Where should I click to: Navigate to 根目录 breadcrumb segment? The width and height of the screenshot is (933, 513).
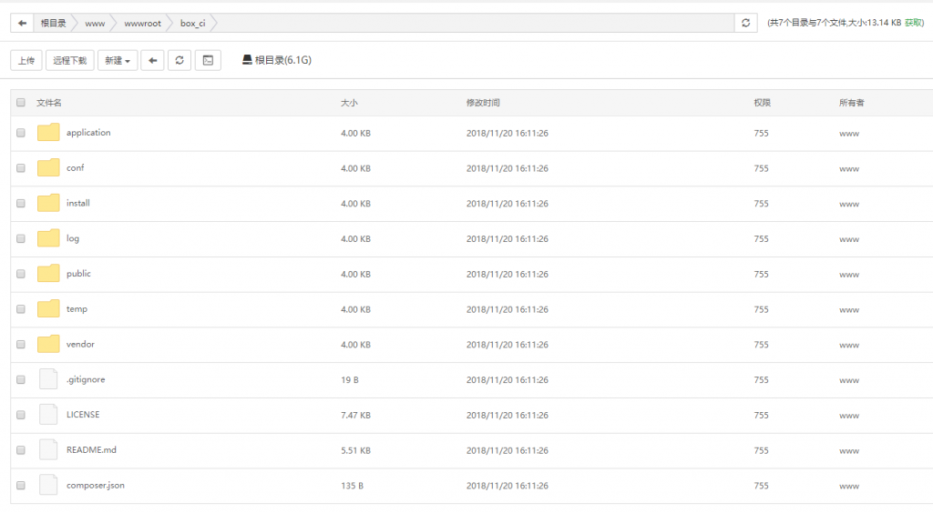[x=53, y=23]
